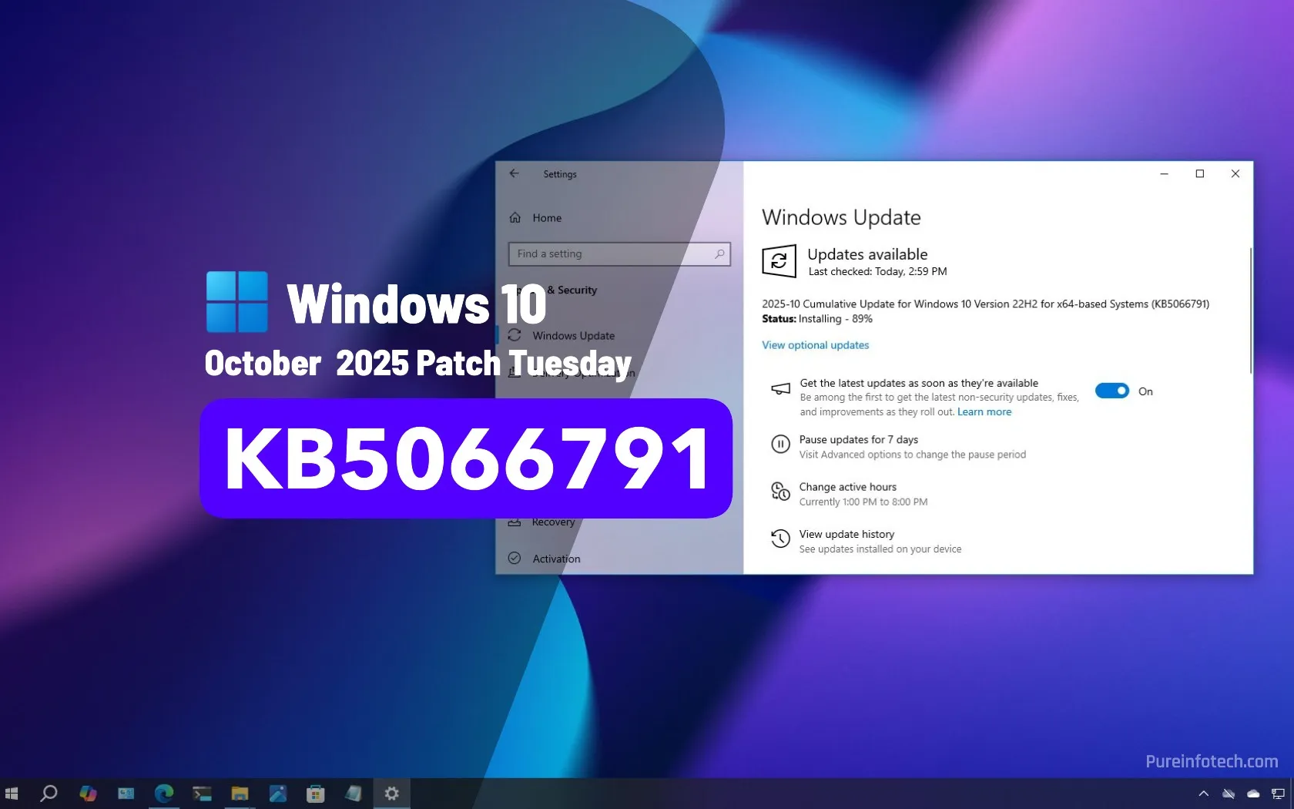Open Activation settings page
The image size is (1294, 809).
[555, 559]
